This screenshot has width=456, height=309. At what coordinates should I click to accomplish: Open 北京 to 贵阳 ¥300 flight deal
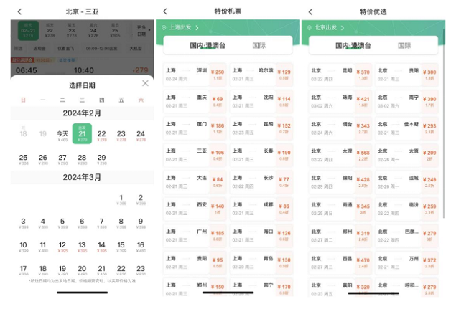pyautogui.click(x=407, y=75)
